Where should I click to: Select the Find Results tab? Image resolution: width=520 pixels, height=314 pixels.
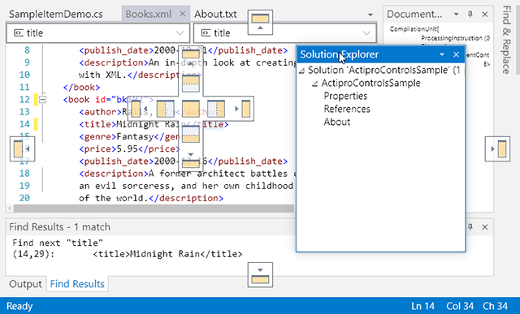(77, 284)
